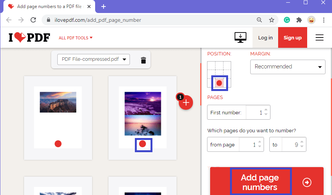Click the Log in link
This screenshot has height=195, width=332.
coord(265,37)
